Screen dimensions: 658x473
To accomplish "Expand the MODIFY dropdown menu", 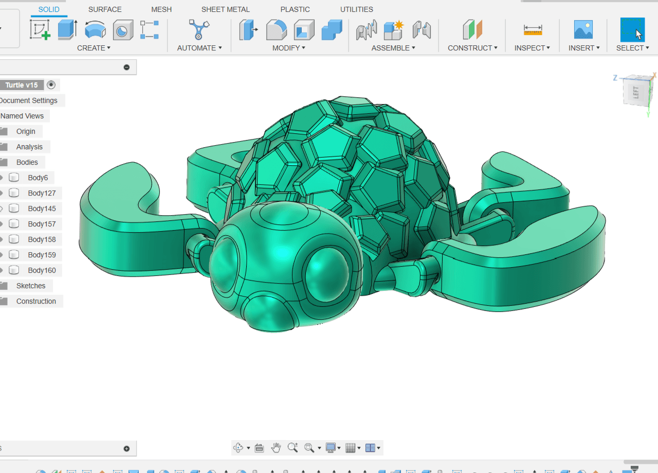I will (x=289, y=48).
